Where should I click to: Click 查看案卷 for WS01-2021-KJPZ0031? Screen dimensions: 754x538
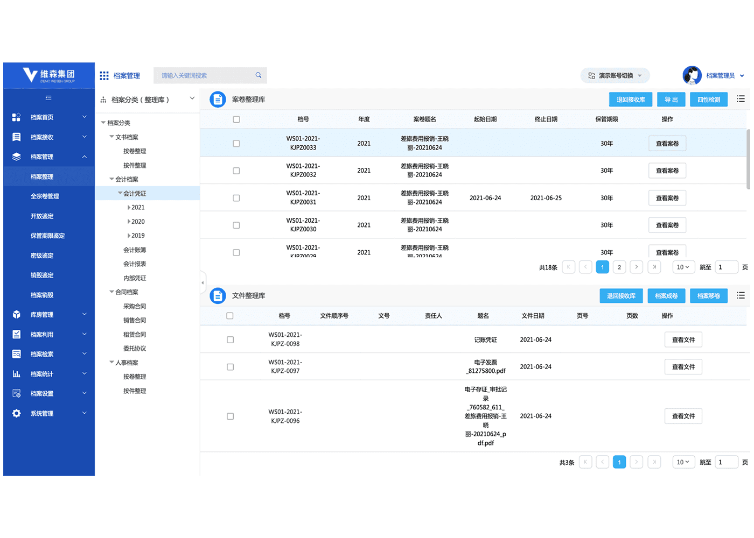point(667,198)
